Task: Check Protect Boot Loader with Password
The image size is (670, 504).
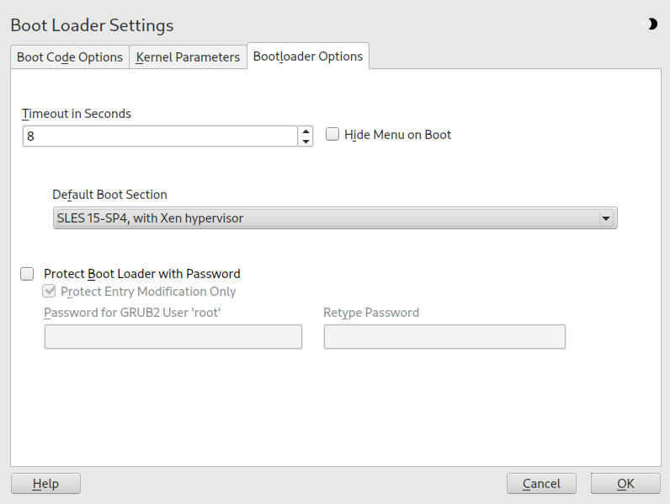Action: (28, 274)
